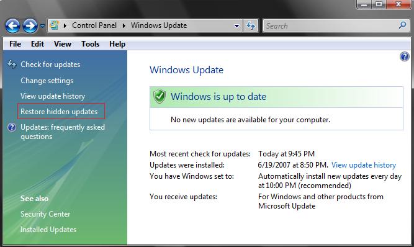Screen dimensions: 414x247
Task: Focus the Search input field
Action: (x=331, y=25)
